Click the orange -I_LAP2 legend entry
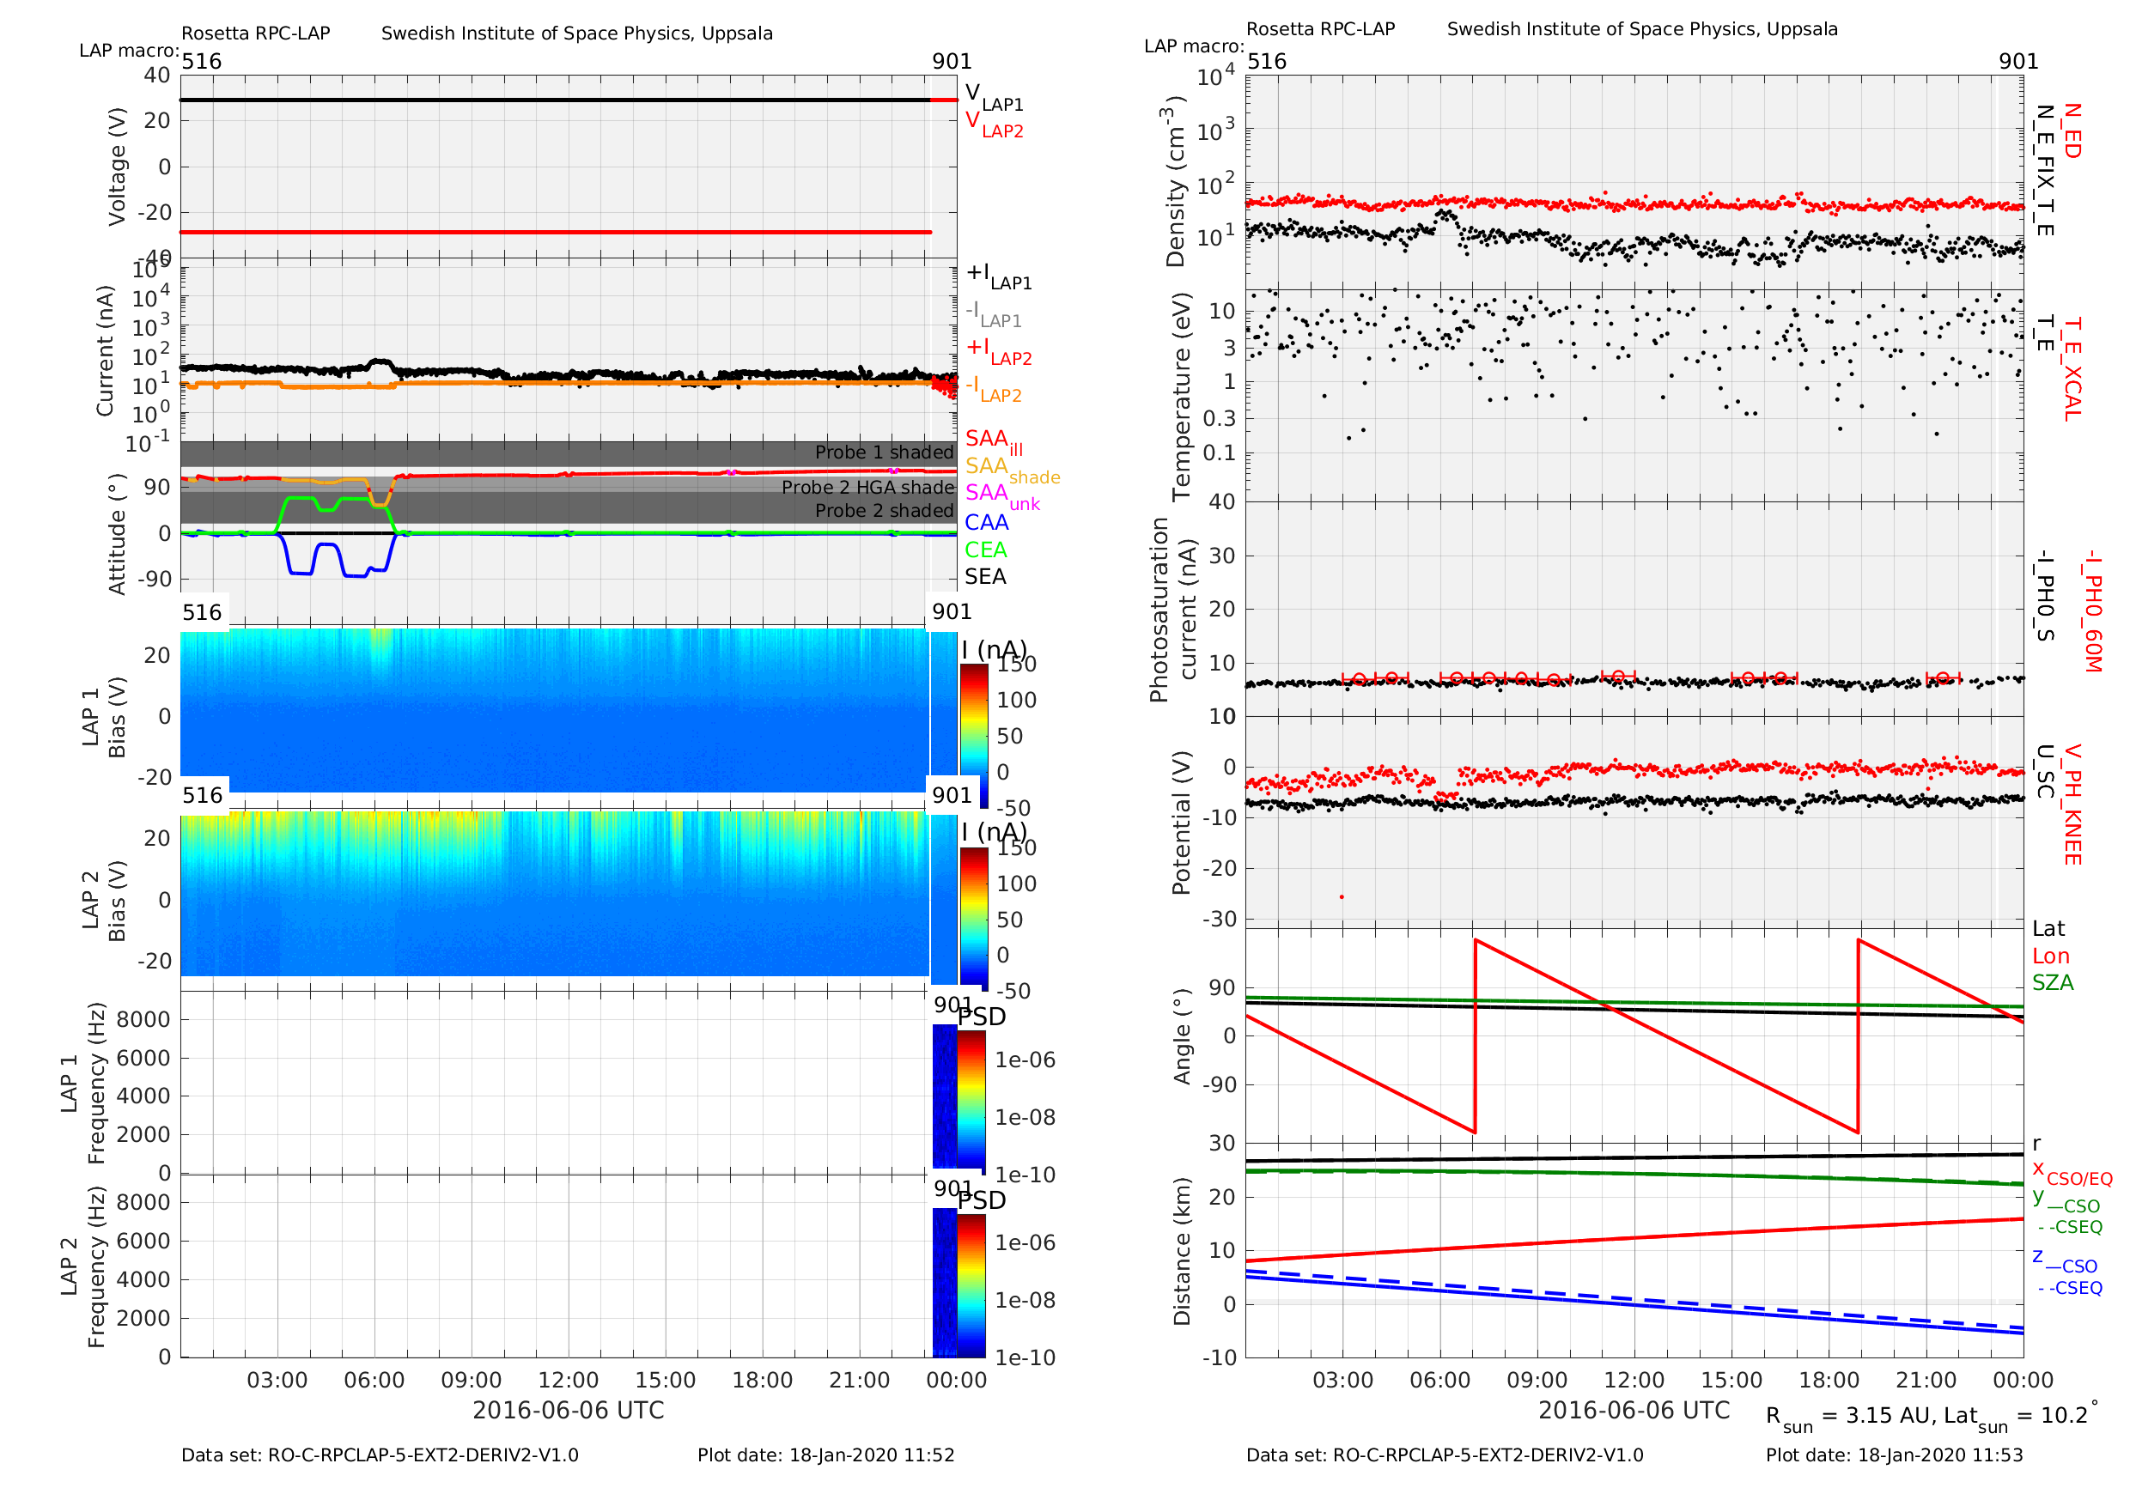 (994, 389)
